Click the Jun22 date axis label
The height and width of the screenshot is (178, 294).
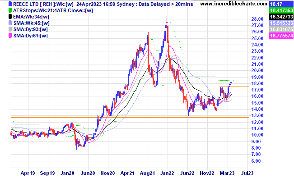[187, 173]
